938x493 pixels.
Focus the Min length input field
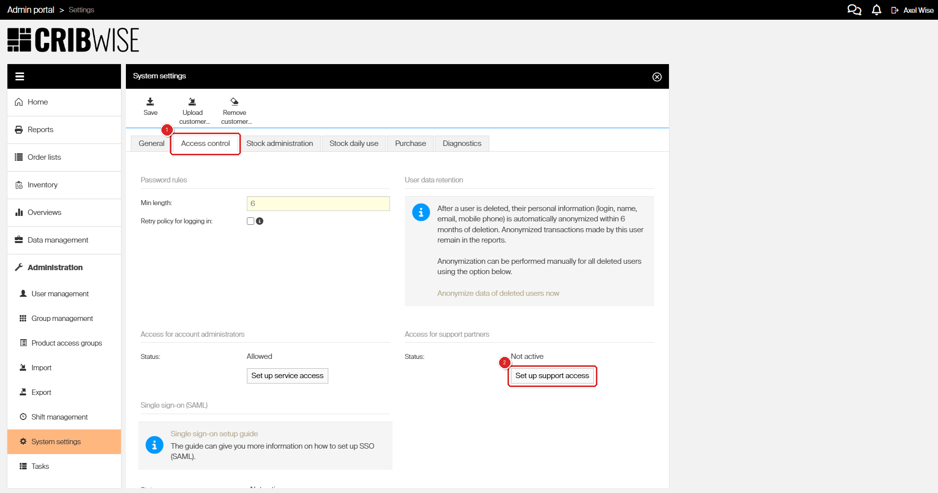point(318,204)
